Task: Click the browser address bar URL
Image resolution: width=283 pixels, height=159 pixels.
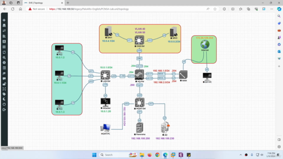Action: pos(89,9)
